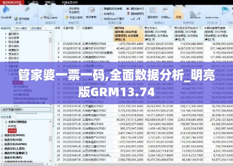This screenshot has height=166, width=233.
Task: Select the 待选范围 panel tab
Action: pos(6,117)
